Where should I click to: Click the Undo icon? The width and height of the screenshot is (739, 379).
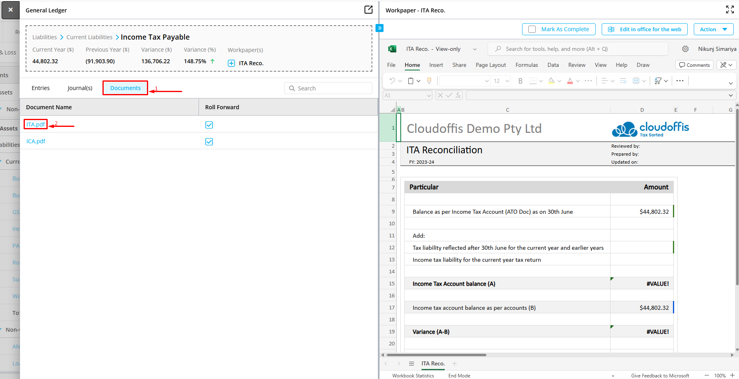[x=392, y=81]
